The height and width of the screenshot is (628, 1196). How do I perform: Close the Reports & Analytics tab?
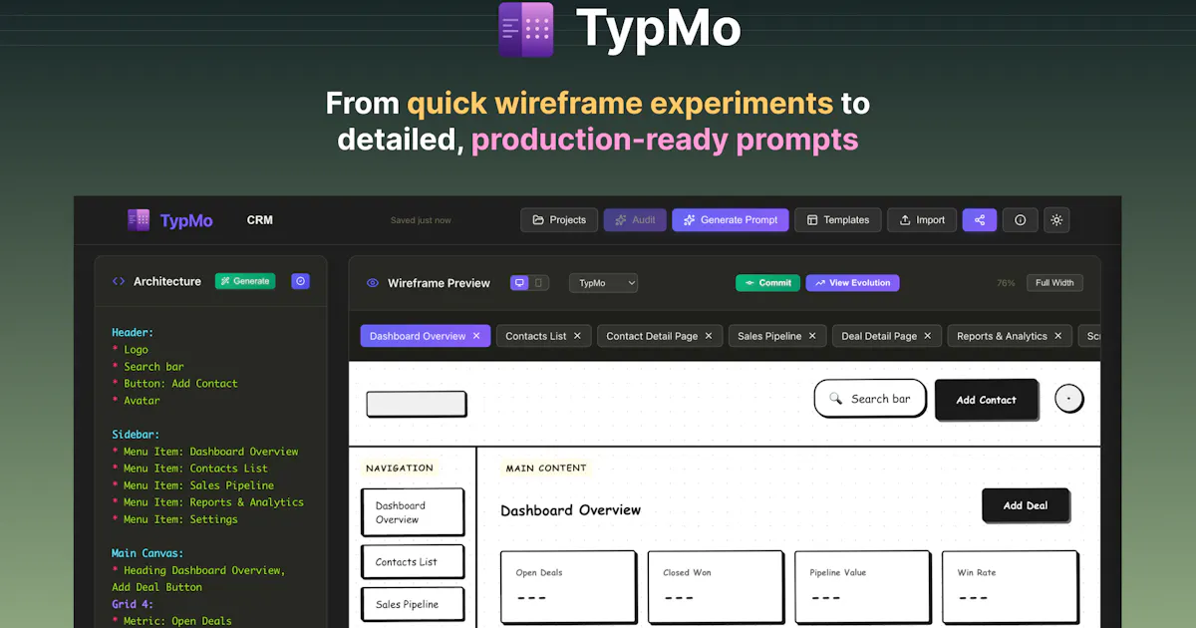[1058, 336]
